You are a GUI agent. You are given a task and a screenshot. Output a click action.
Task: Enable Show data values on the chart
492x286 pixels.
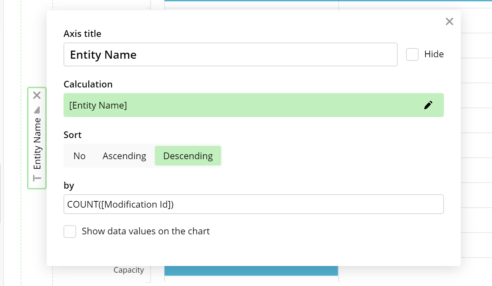tap(70, 232)
